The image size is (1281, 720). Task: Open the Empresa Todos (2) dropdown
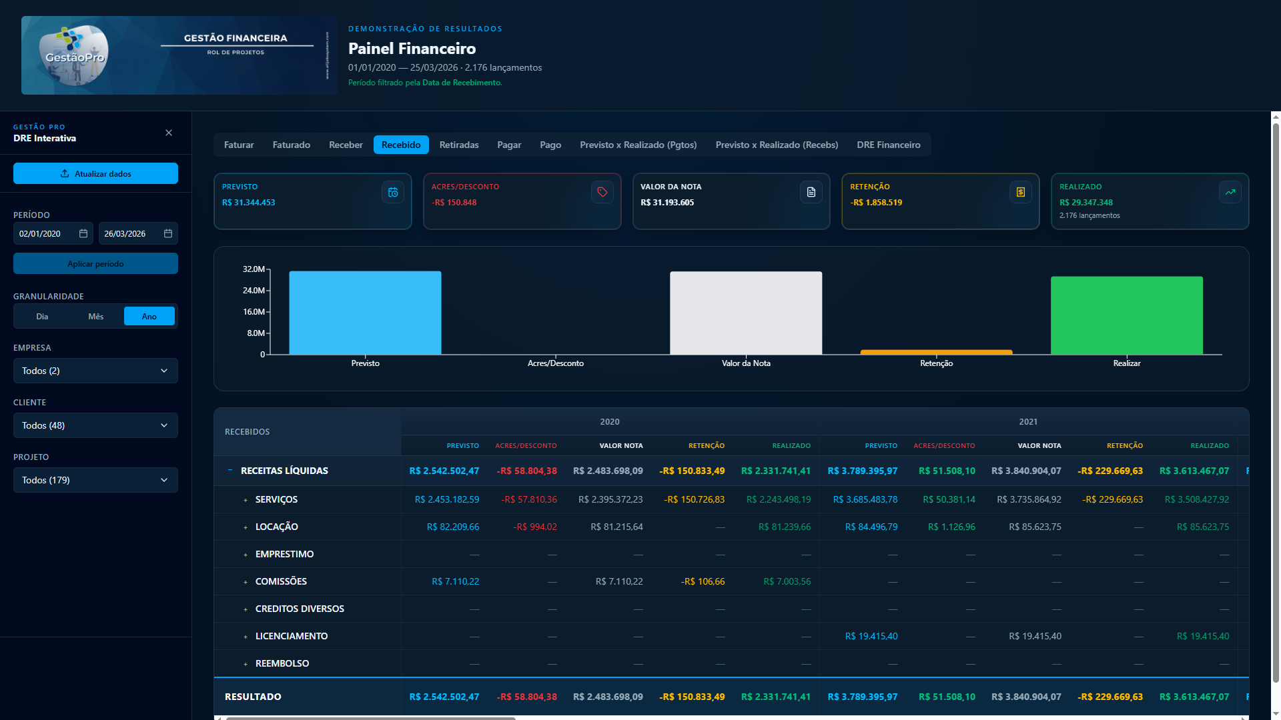(x=95, y=371)
